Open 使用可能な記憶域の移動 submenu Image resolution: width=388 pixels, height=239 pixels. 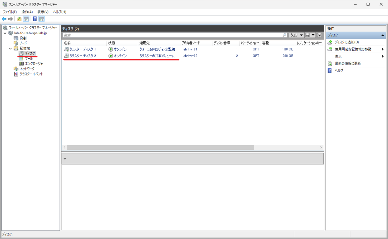coord(356,49)
